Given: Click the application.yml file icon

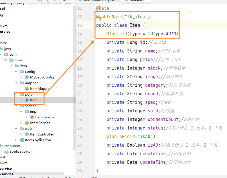Looking at the screenshot, I should 6,151.
